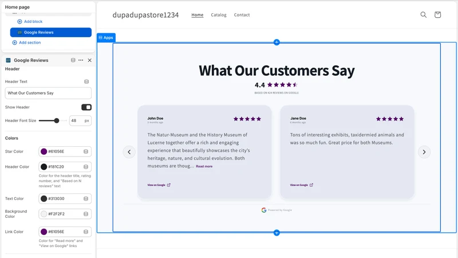Click the What Our Customers Say heading
Screen dimensions: 458x258
(x=277, y=71)
